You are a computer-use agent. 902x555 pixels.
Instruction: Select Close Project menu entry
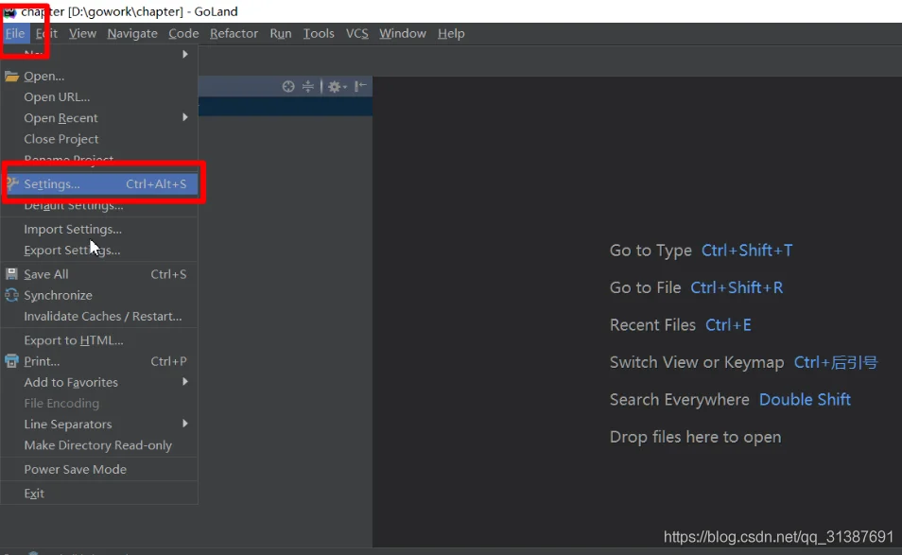[x=99, y=139]
